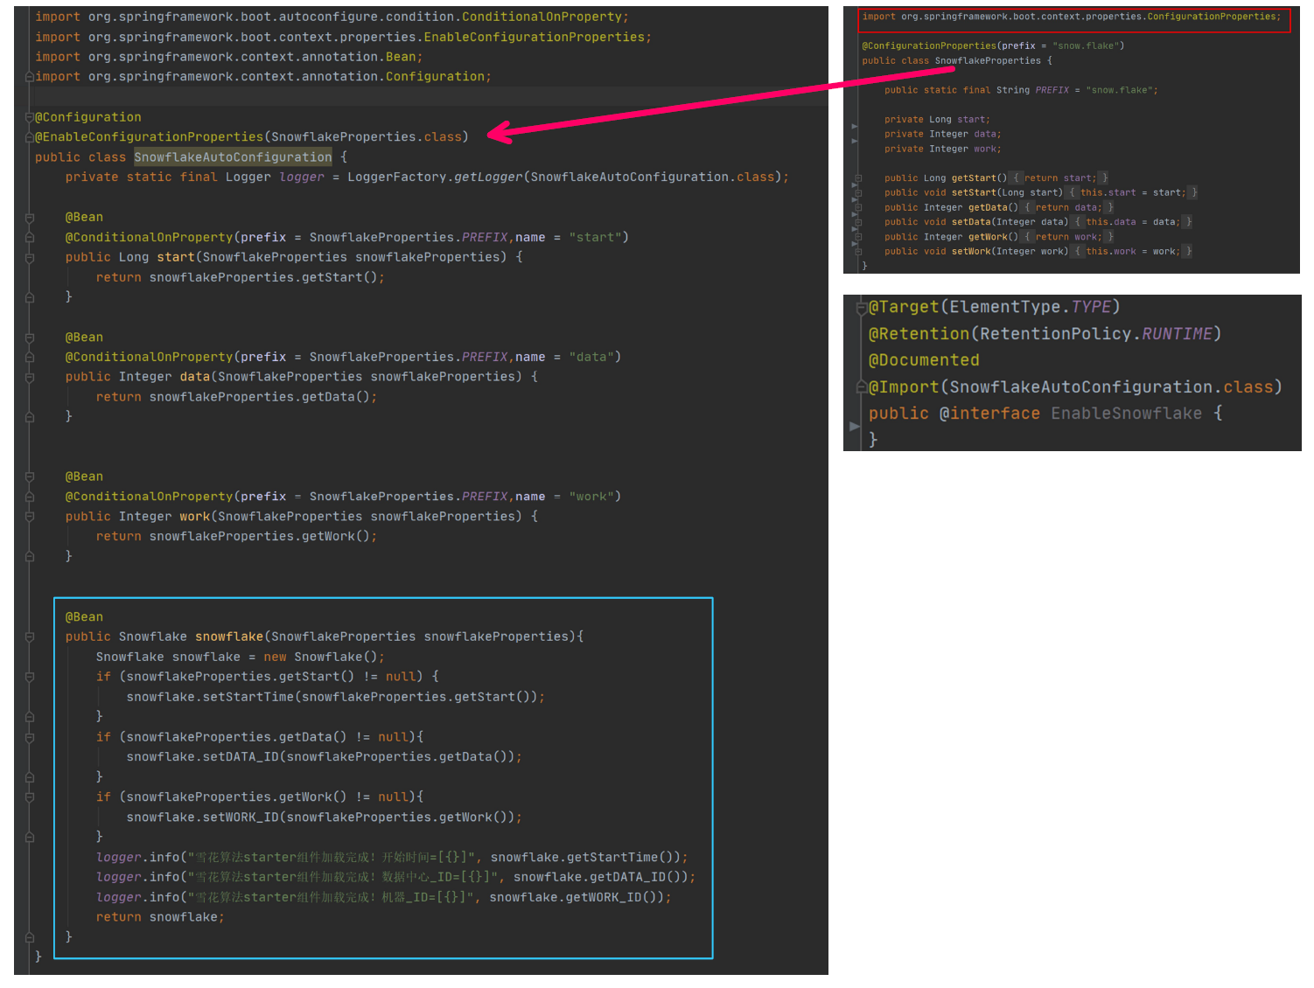Click the "start" string in @ConditionalOnProperty
The width and height of the screenshot is (1314, 988).
click(595, 238)
